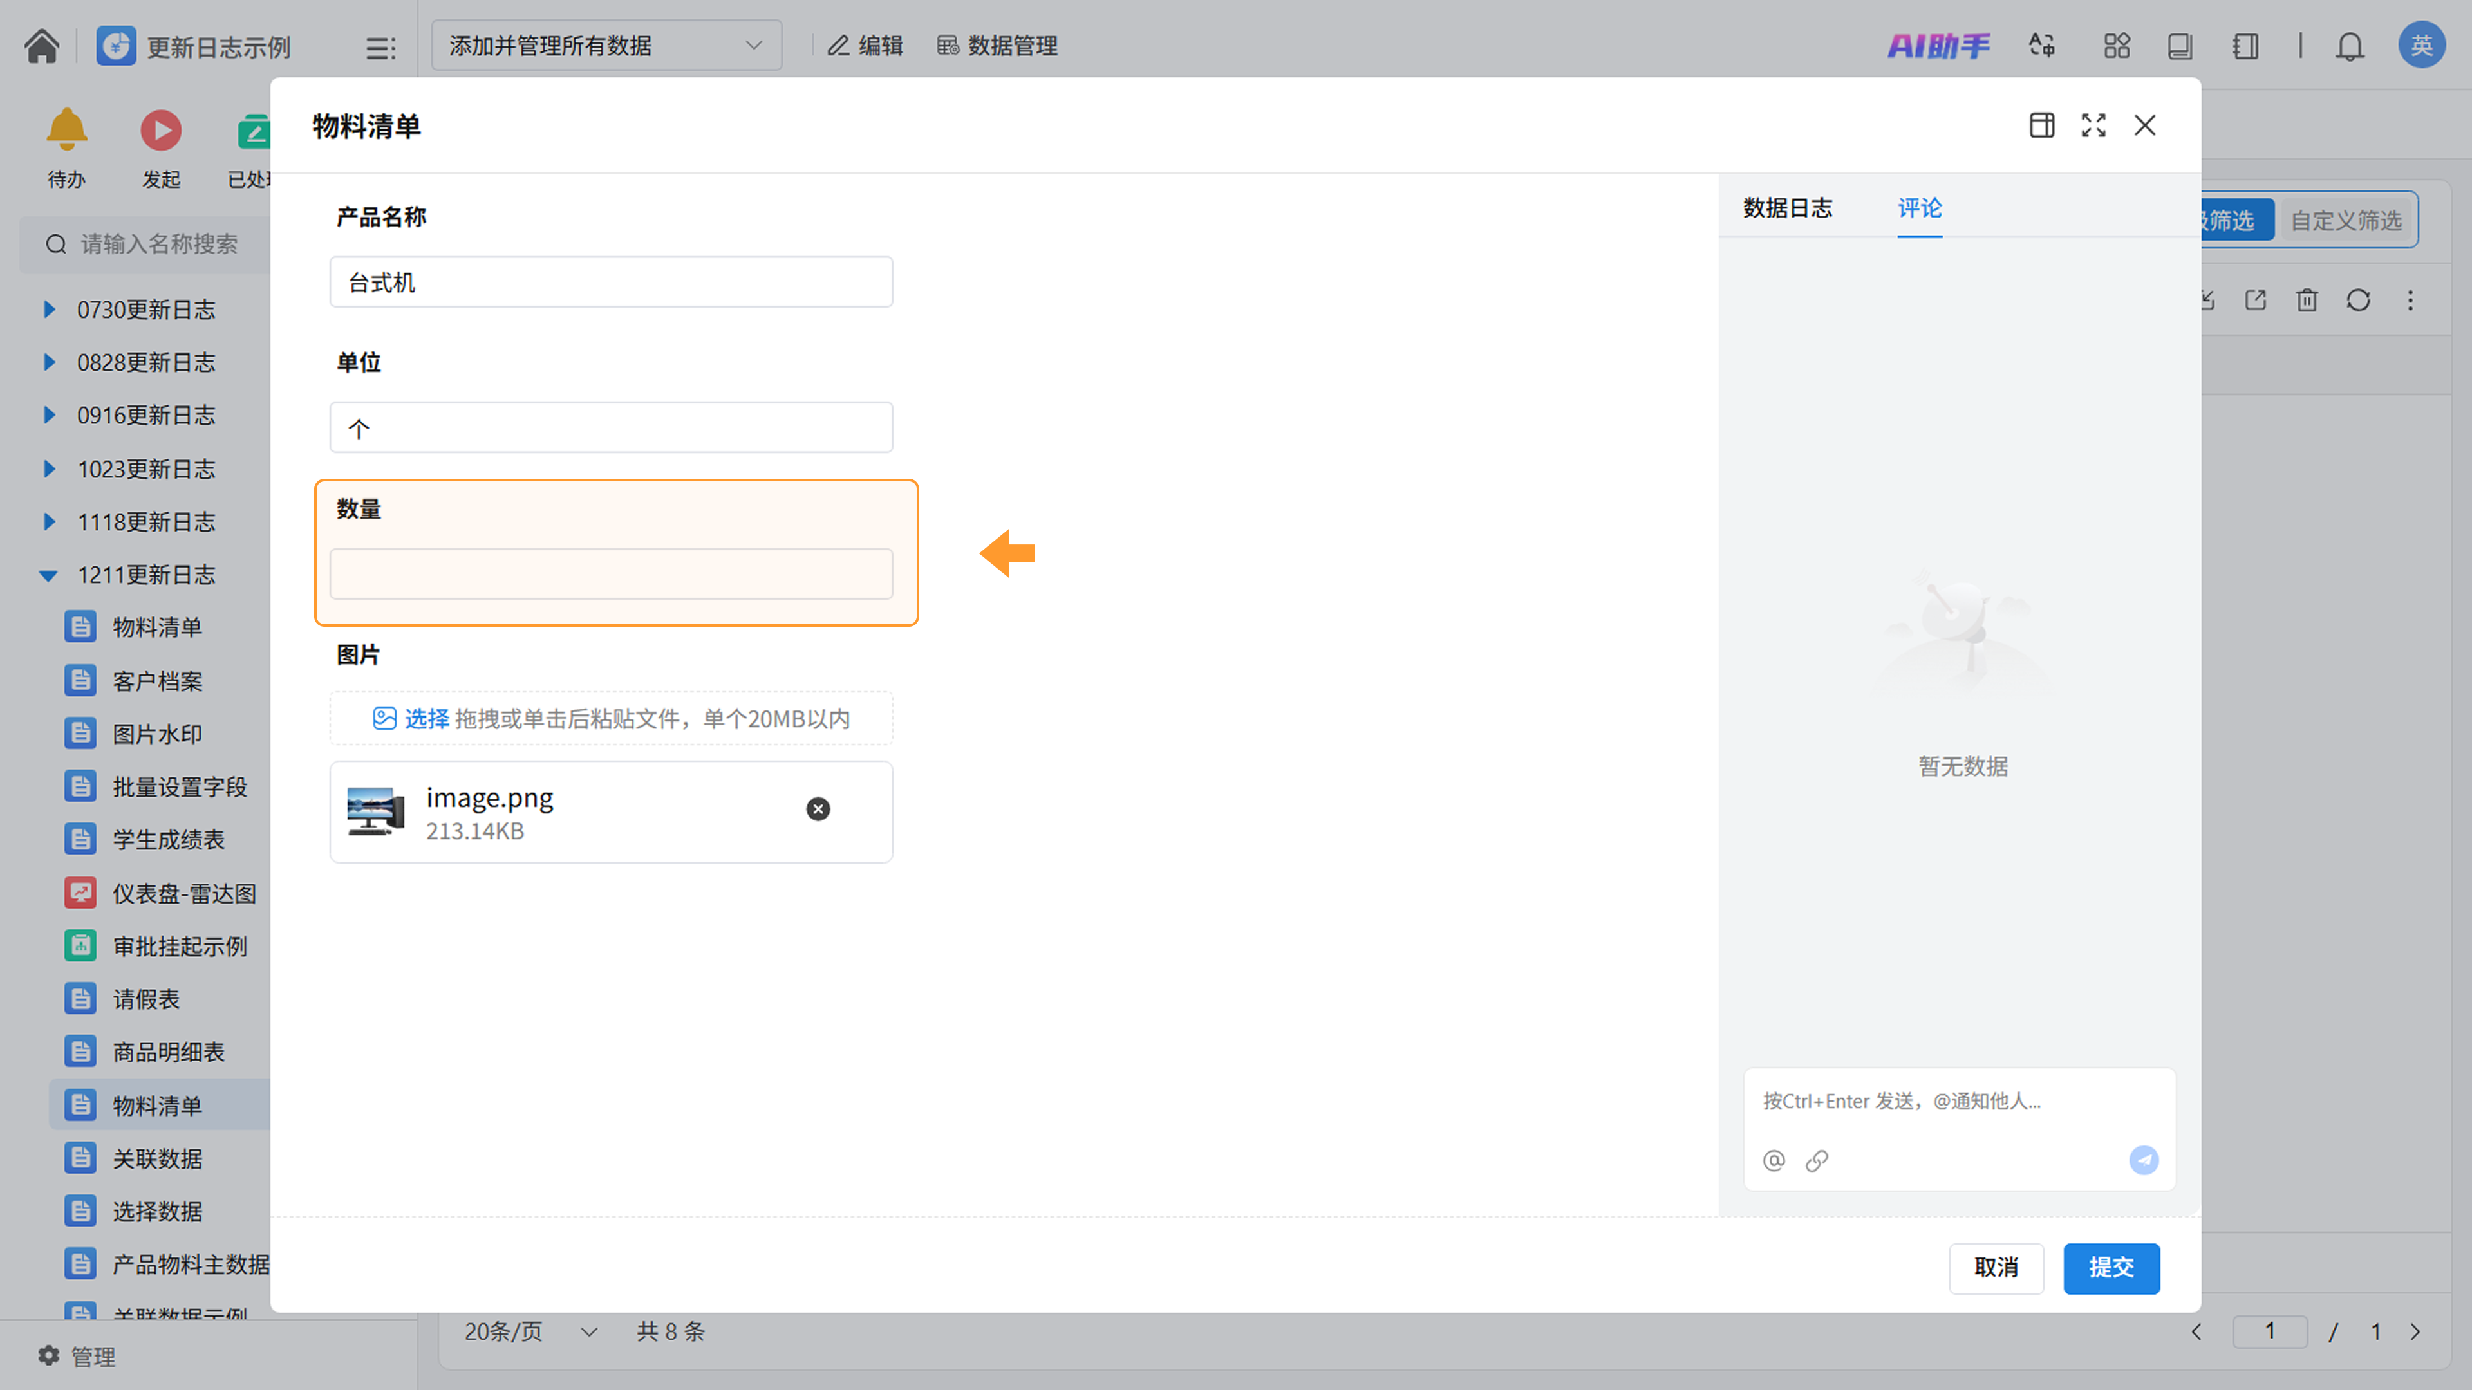Viewport: 2472px width, 1390px height.
Task: Select the 评论 tab
Action: coord(1919,208)
